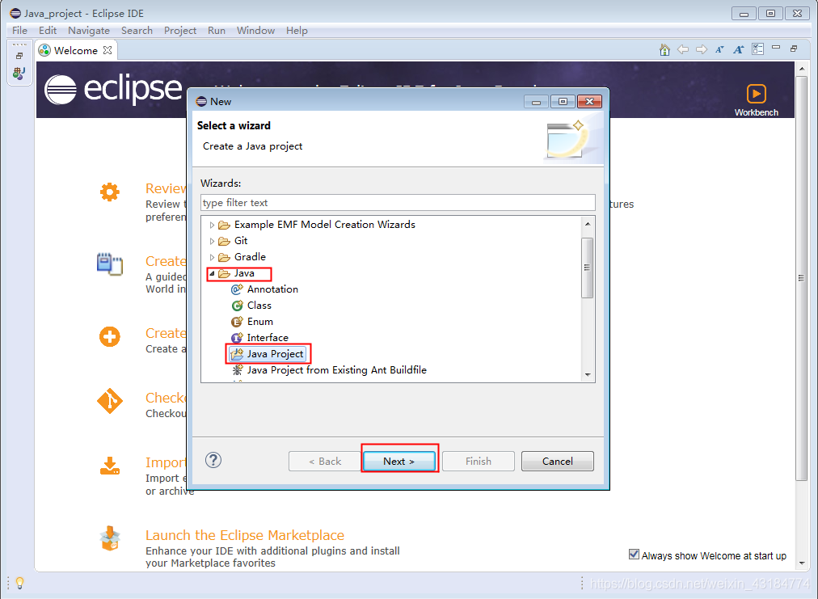Expand the Git folder in wizards tree
Viewport: 818px width, 599px height.
pyautogui.click(x=212, y=241)
